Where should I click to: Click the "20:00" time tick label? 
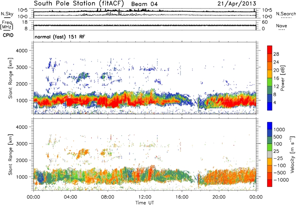tap(219, 197)
